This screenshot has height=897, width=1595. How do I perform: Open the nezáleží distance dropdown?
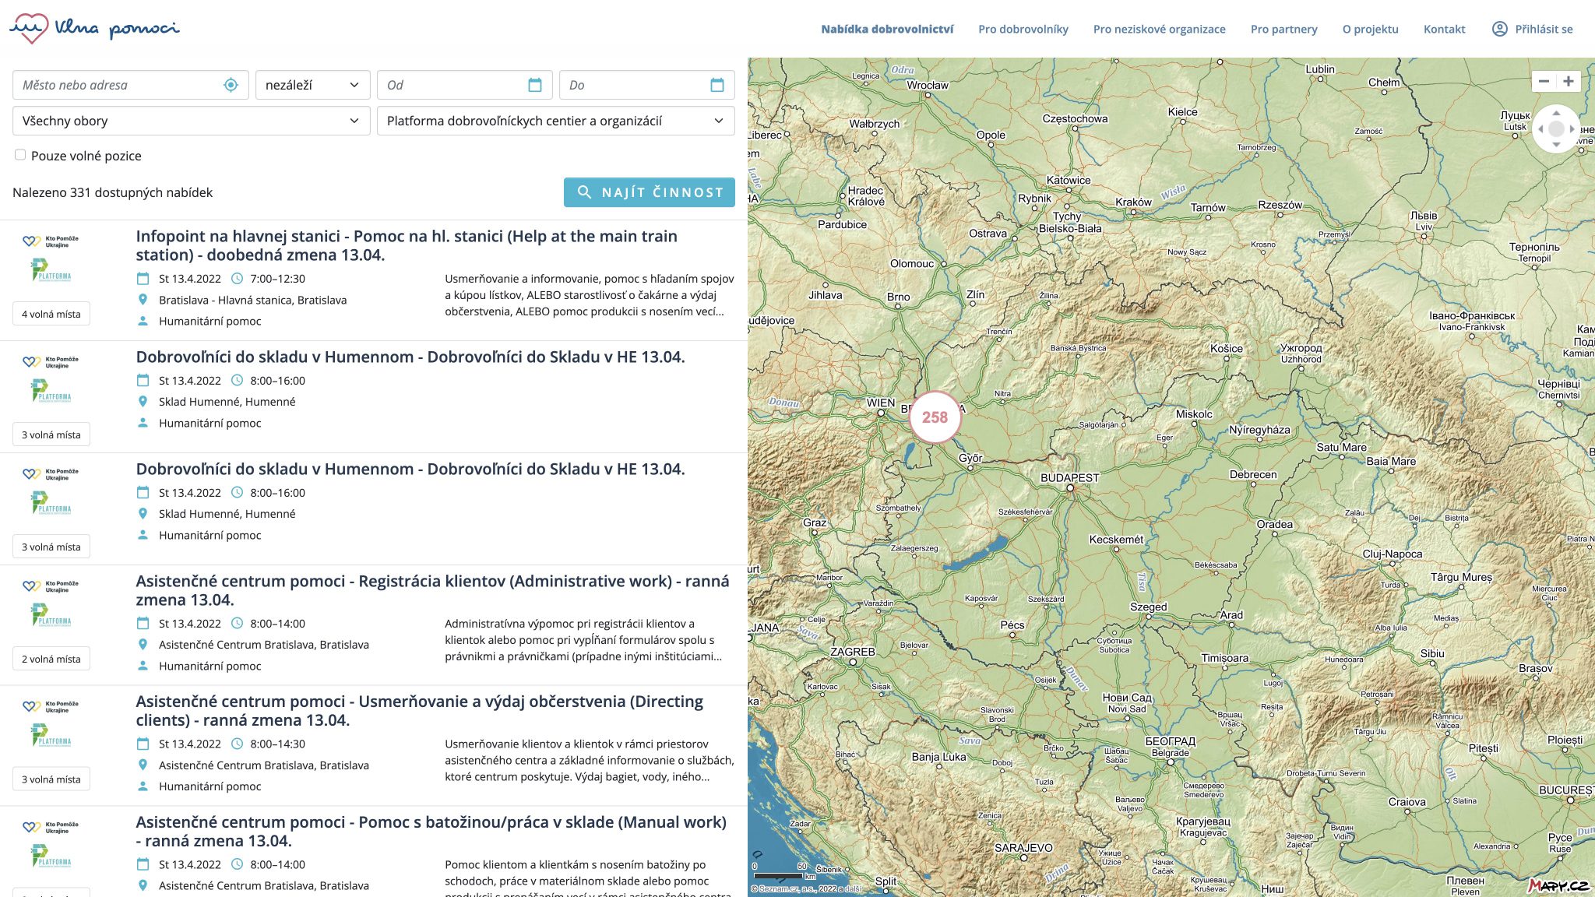(312, 85)
